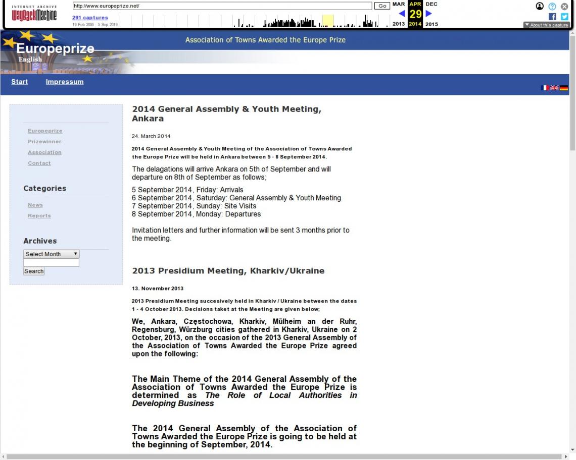Open Europeprize sidebar link

(45, 131)
